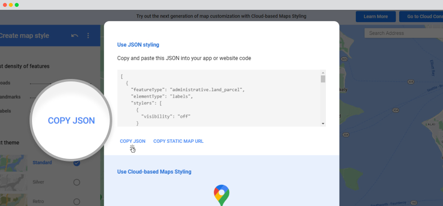Click the Go to Cloud Console button

(421, 17)
